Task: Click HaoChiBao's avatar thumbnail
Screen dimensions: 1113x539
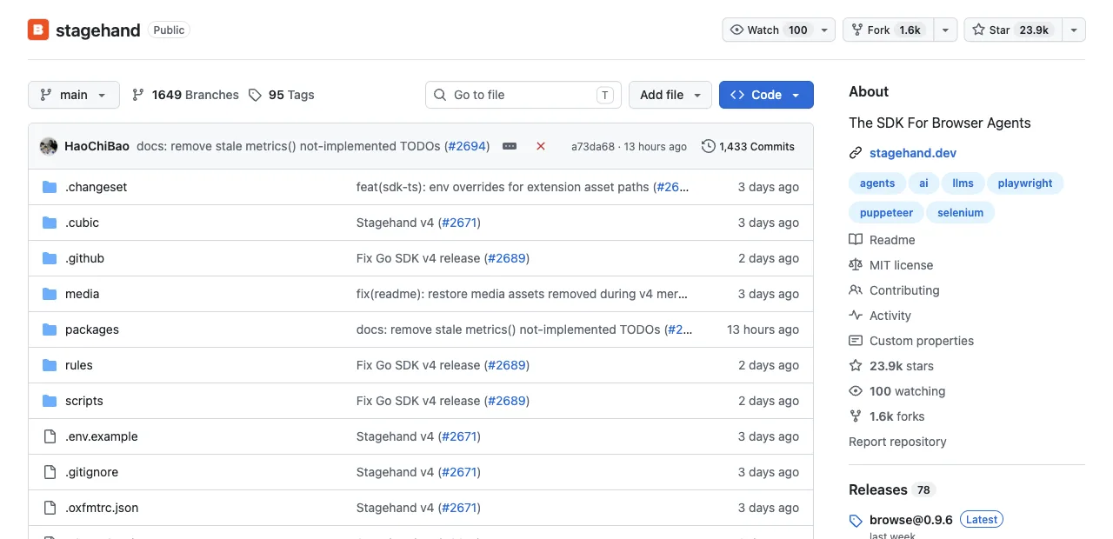Action: tap(49, 146)
